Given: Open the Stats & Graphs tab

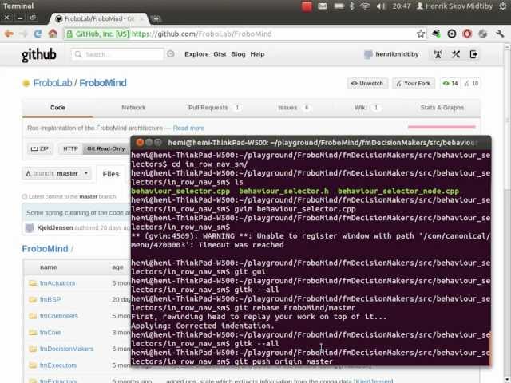Looking at the screenshot, I should point(442,108).
